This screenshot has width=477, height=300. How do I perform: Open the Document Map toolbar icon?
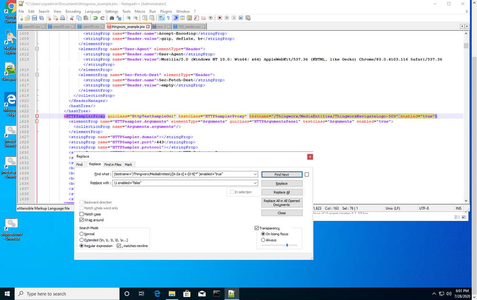pyautogui.click(x=190, y=18)
